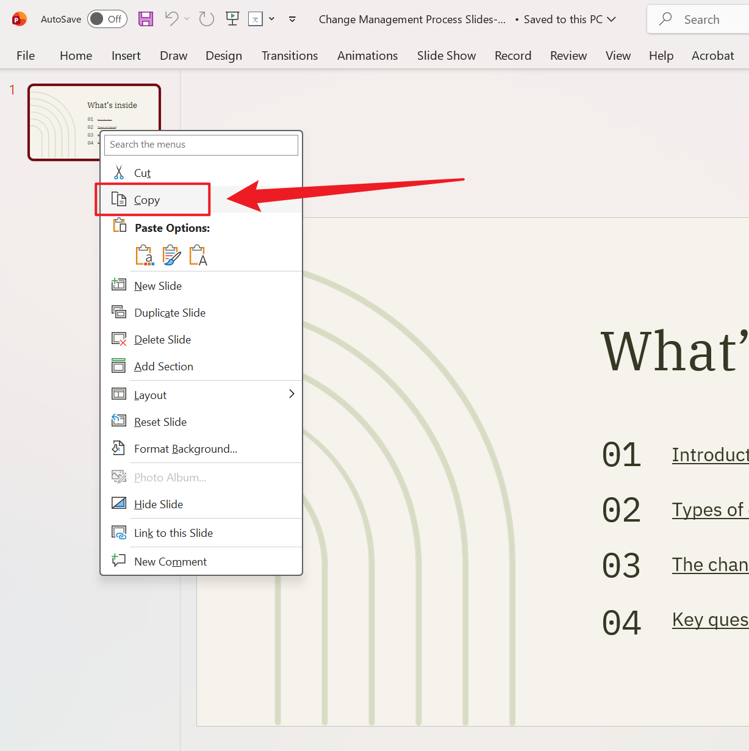Choose Duplicate Slide menu entry

pos(170,313)
